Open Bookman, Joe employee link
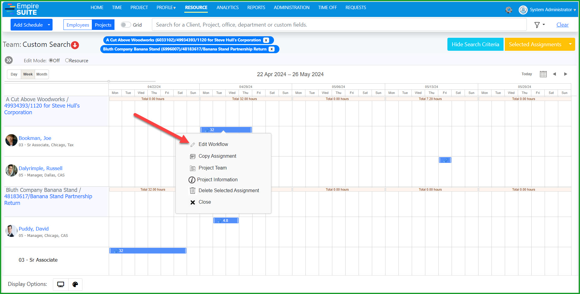 pyautogui.click(x=35, y=138)
